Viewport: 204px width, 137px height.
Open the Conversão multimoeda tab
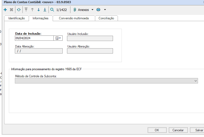point(74,18)
